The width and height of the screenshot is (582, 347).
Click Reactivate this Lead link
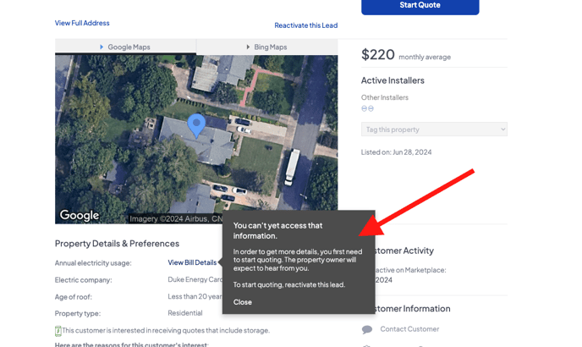pos(305,25)
